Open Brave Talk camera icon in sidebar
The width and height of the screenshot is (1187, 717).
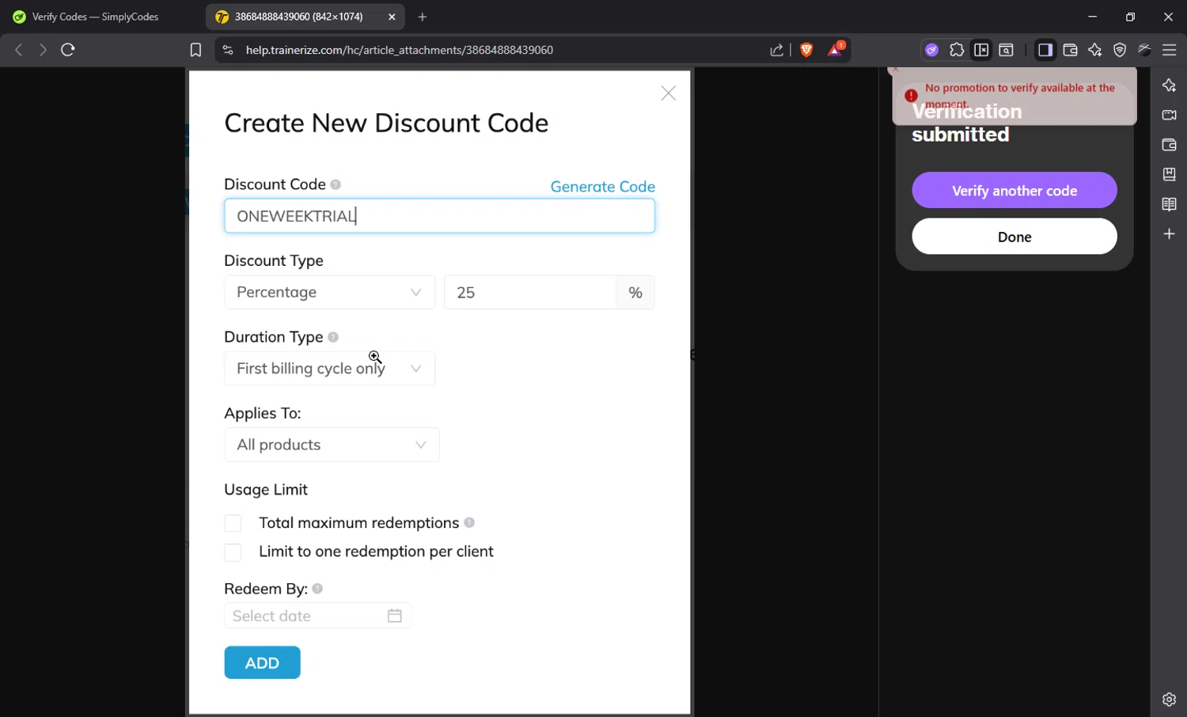tap(1169, 115)
